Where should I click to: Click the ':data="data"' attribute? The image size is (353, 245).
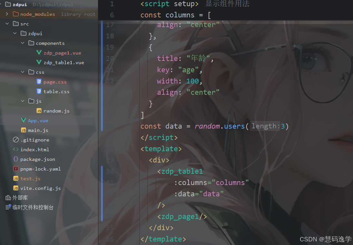coord(199,194)
